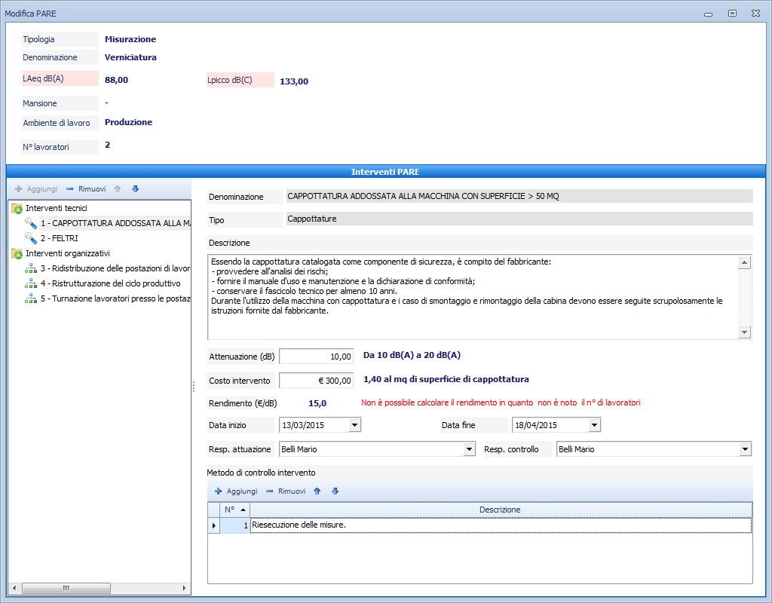Screen dimensions: 772x603
Task: Click the Attenuazione (dB) input field
Action: pos(316,357)
